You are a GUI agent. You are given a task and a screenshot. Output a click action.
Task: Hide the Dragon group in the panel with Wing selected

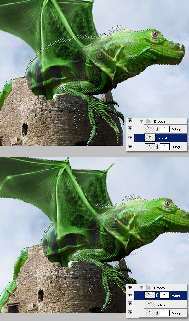[x=130, y=287]
